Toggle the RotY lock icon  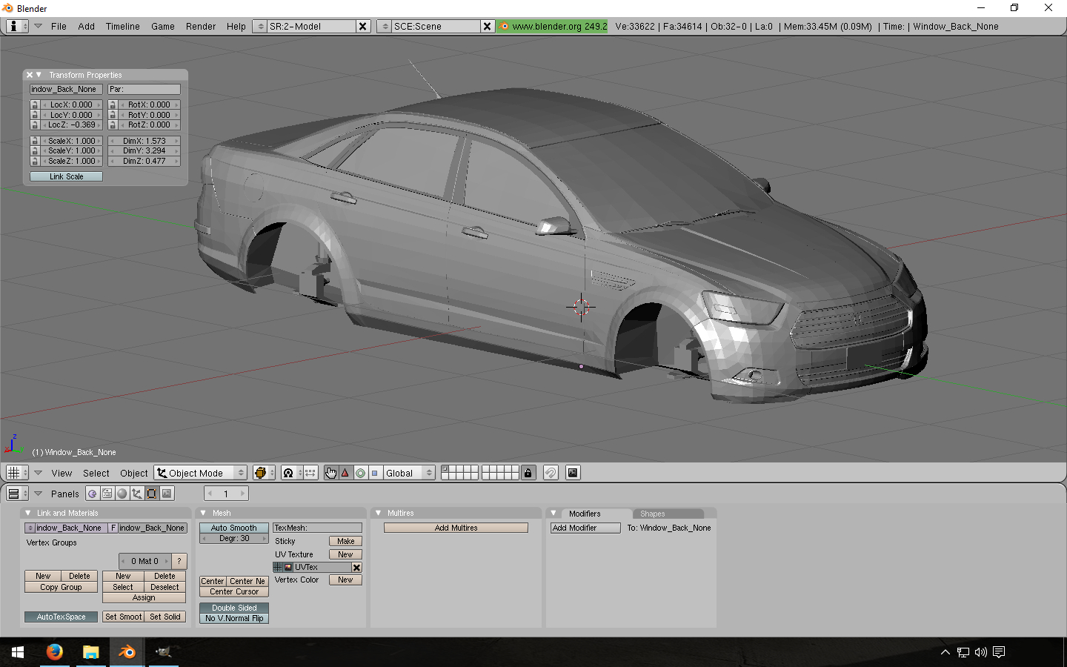pos(113,115)
